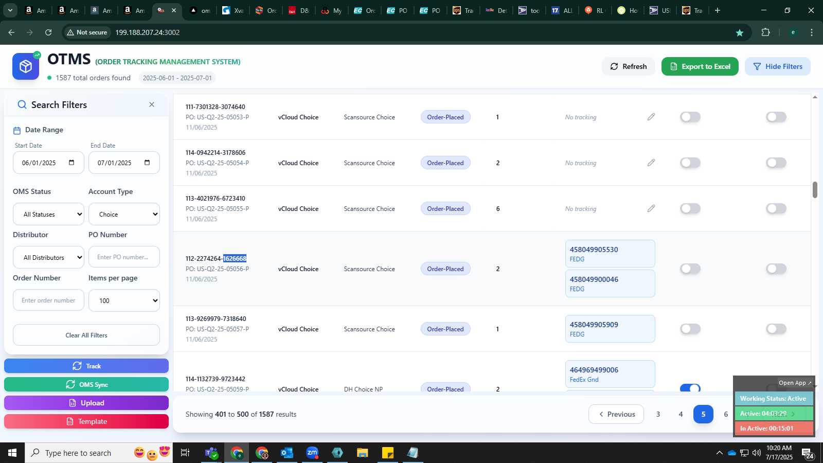Open the Account Type dropdown showing Choice

124,214
